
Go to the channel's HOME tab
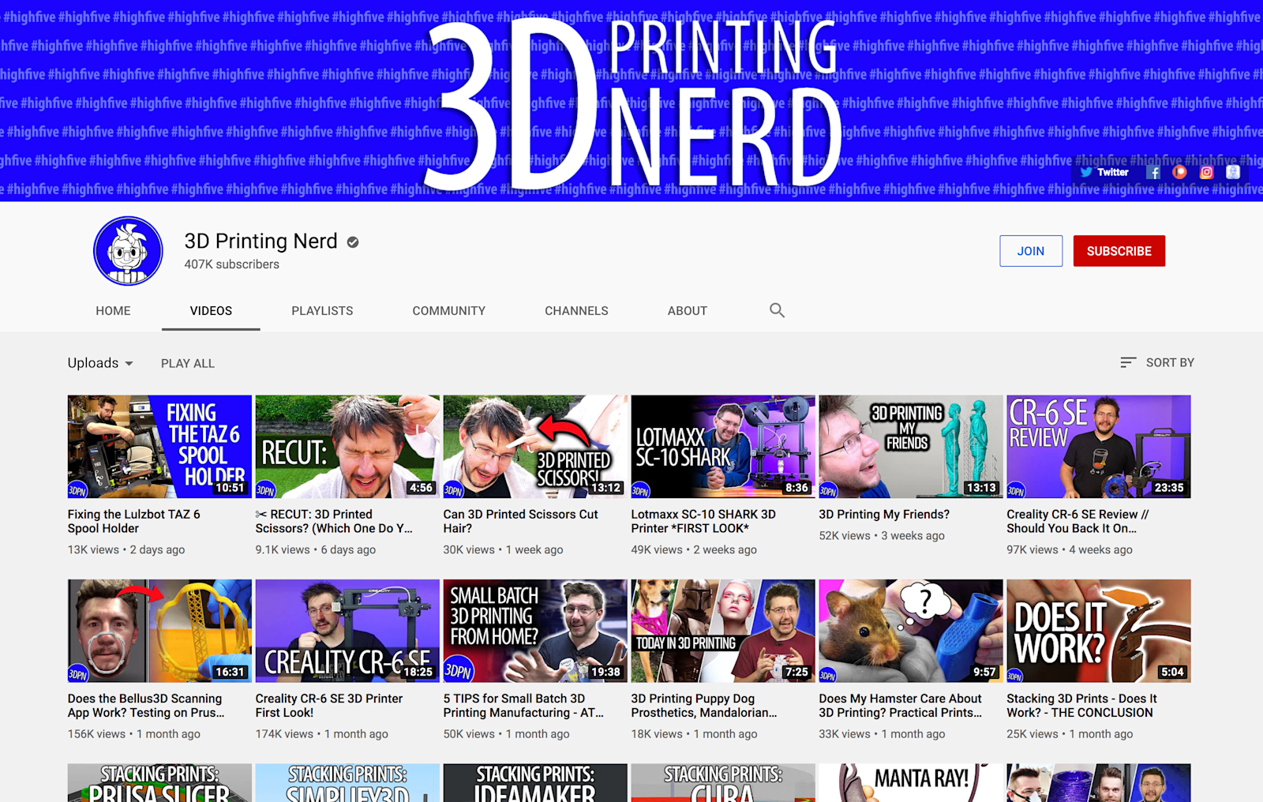pos(113,310)
